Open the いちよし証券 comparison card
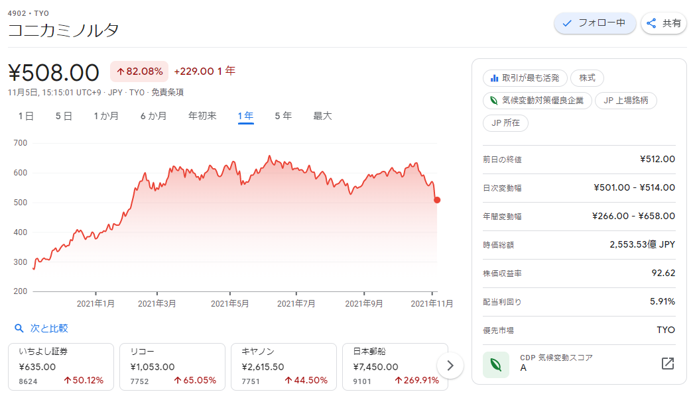The width and height of the screenshot is (695, 394). coord(61,367)
